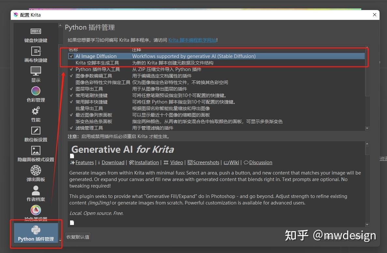Enable the Krita 空脚本生成工具 plugin
The image size is (387, 253).
71,63
